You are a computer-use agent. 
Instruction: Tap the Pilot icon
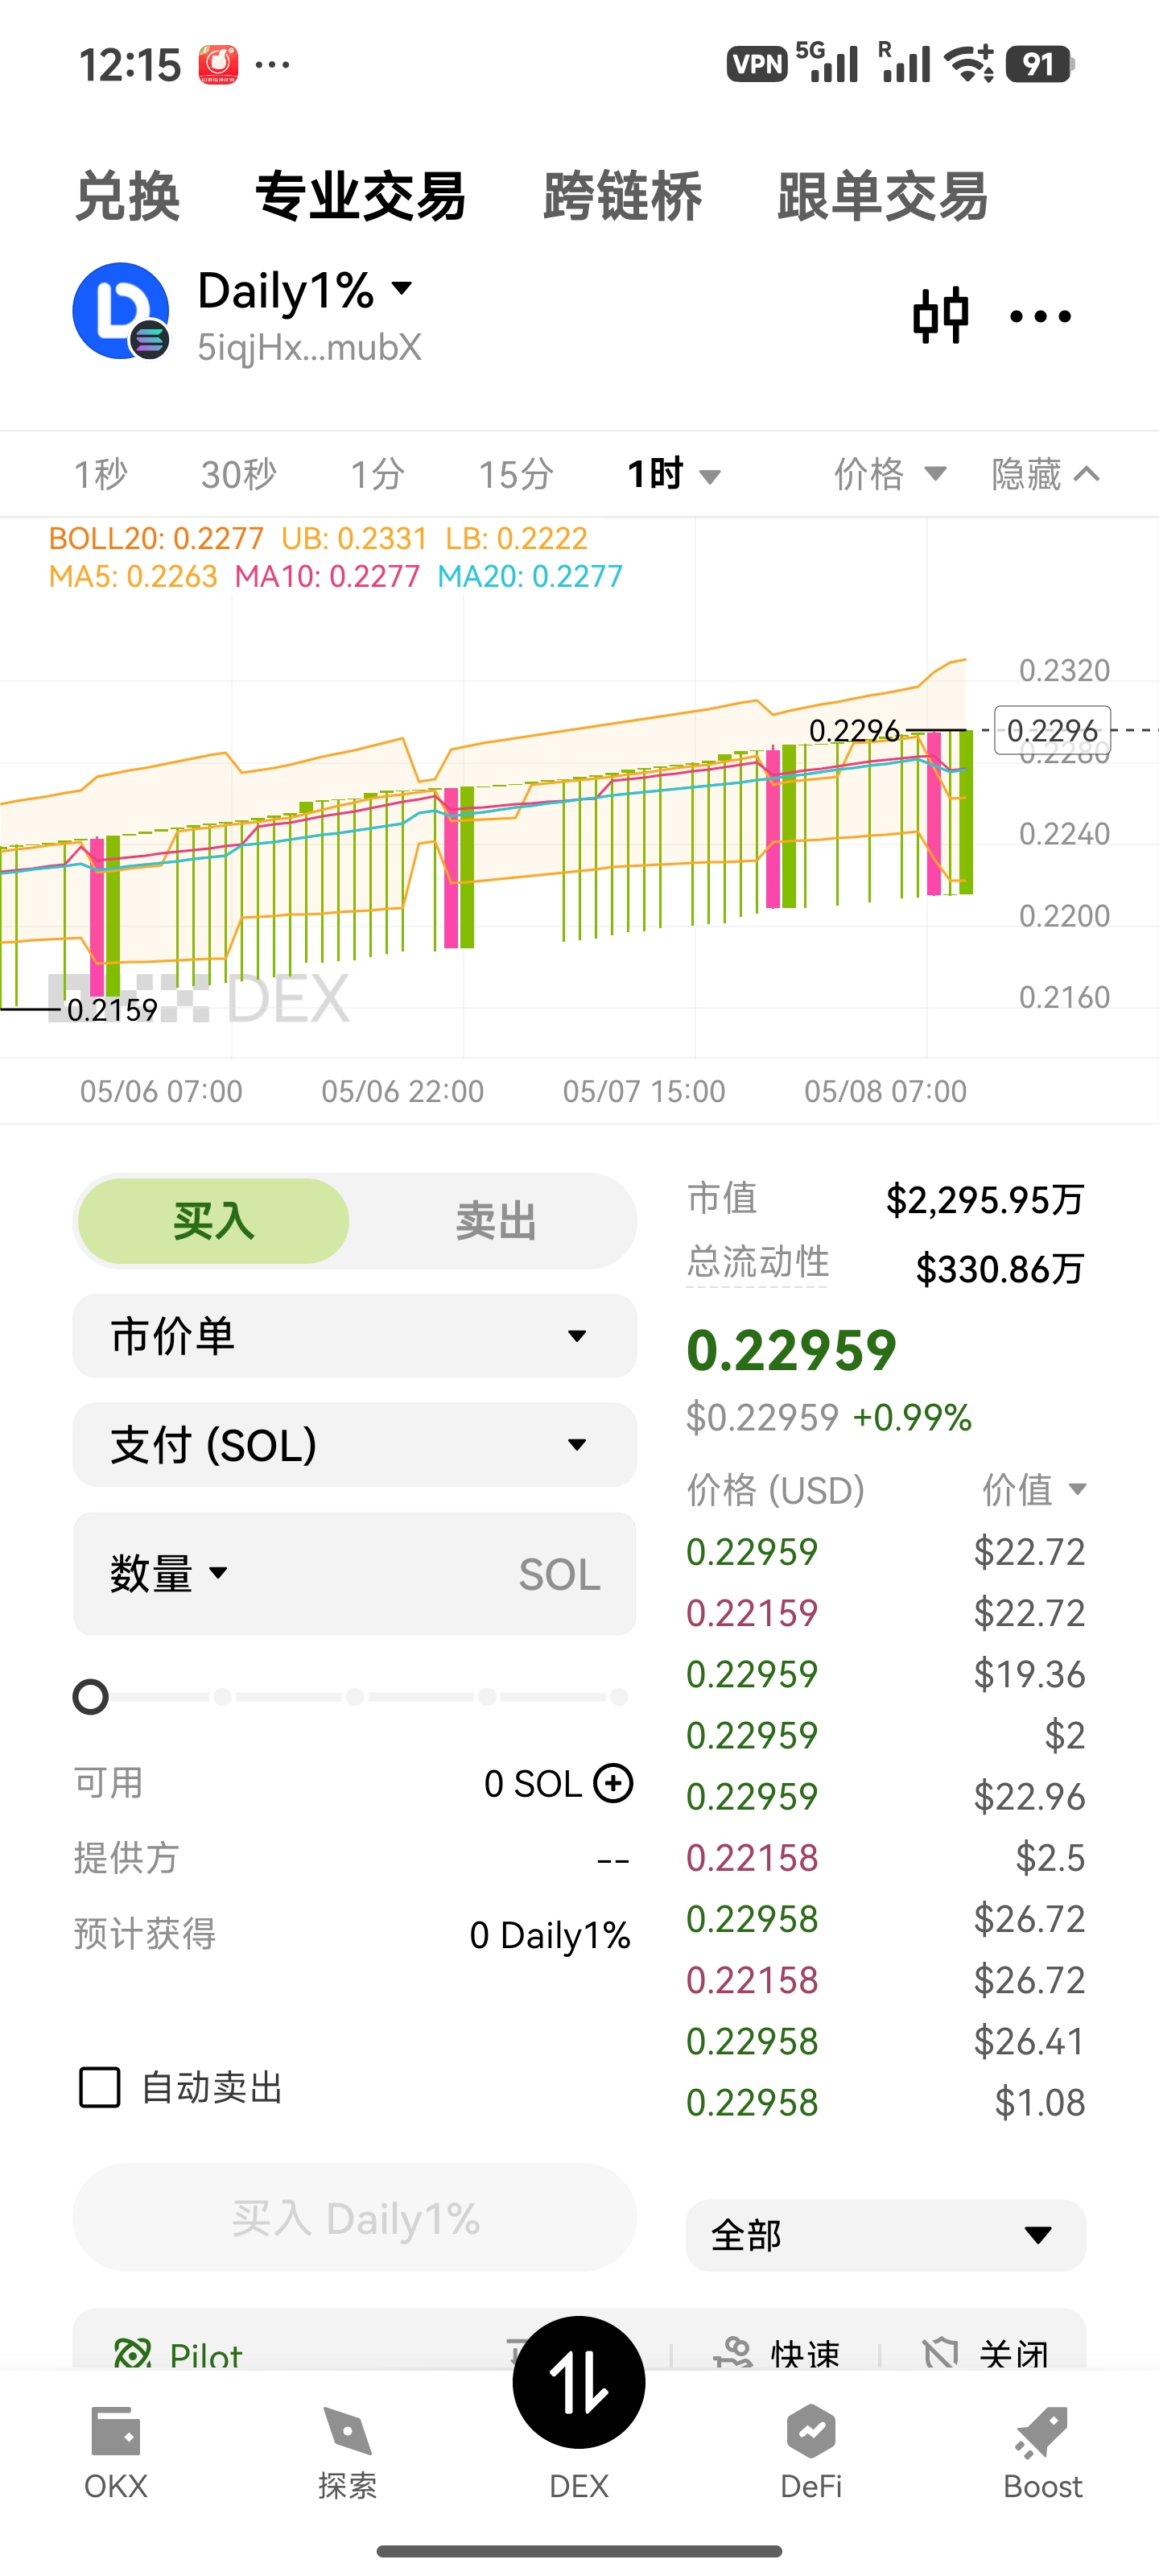132,2353
